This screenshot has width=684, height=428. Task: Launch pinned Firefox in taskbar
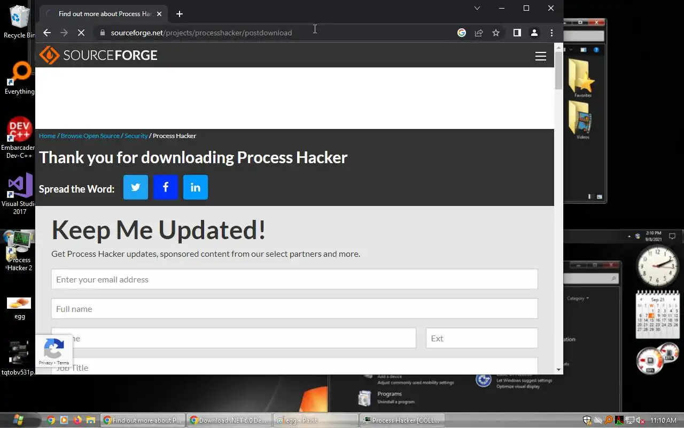click(x=77, y=421)
